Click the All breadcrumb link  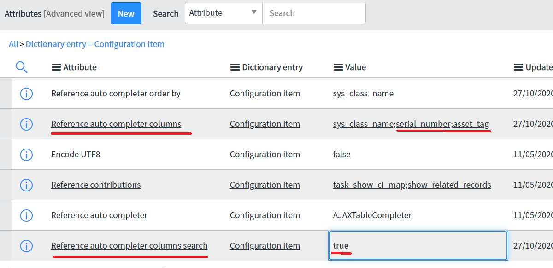click(13, 44)
